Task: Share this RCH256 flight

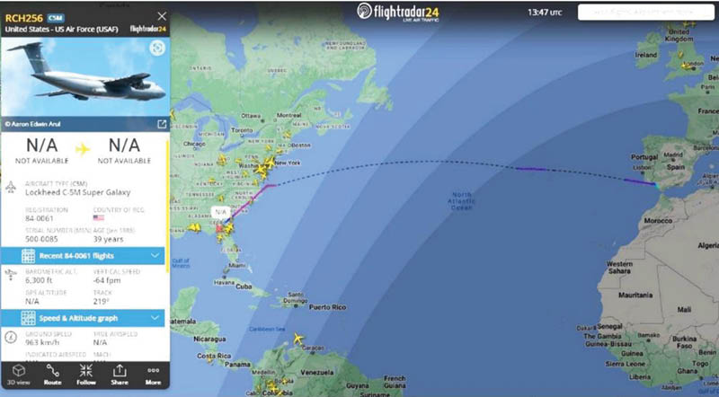Action: pyautogui.click(x=120, y=375)
